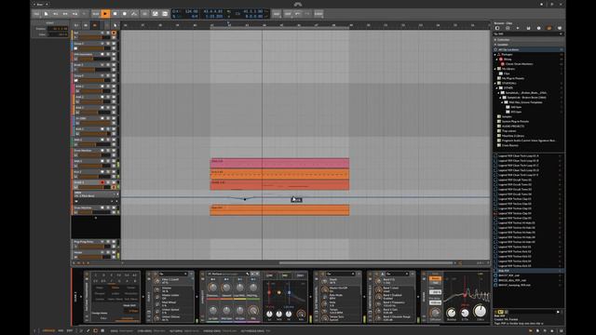Click the project tab at top-left of window
Viewport: 596px width, 335px height.
click(41, 4)
